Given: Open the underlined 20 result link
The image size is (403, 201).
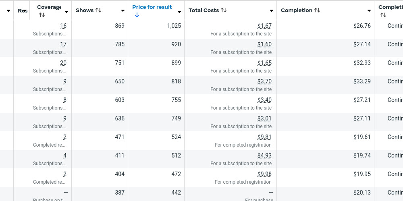Looking at the screenshot, I should pos(63,63).
